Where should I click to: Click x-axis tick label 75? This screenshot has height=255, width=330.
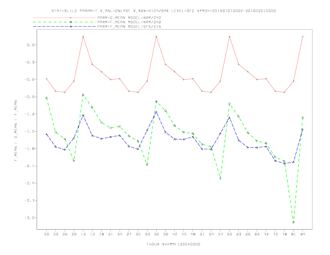[x=275, y=234]
